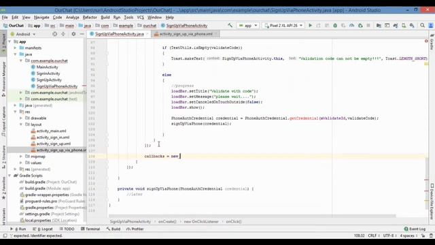Open the VCS menu

(141, 17)
